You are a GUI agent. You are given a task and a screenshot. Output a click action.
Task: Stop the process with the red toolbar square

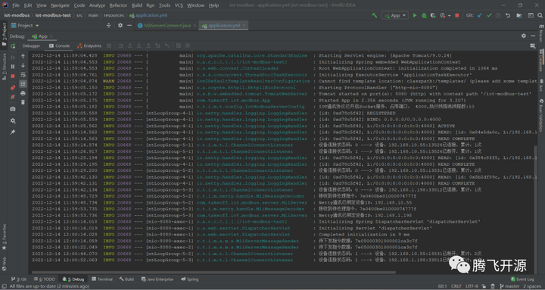point(457,15)
